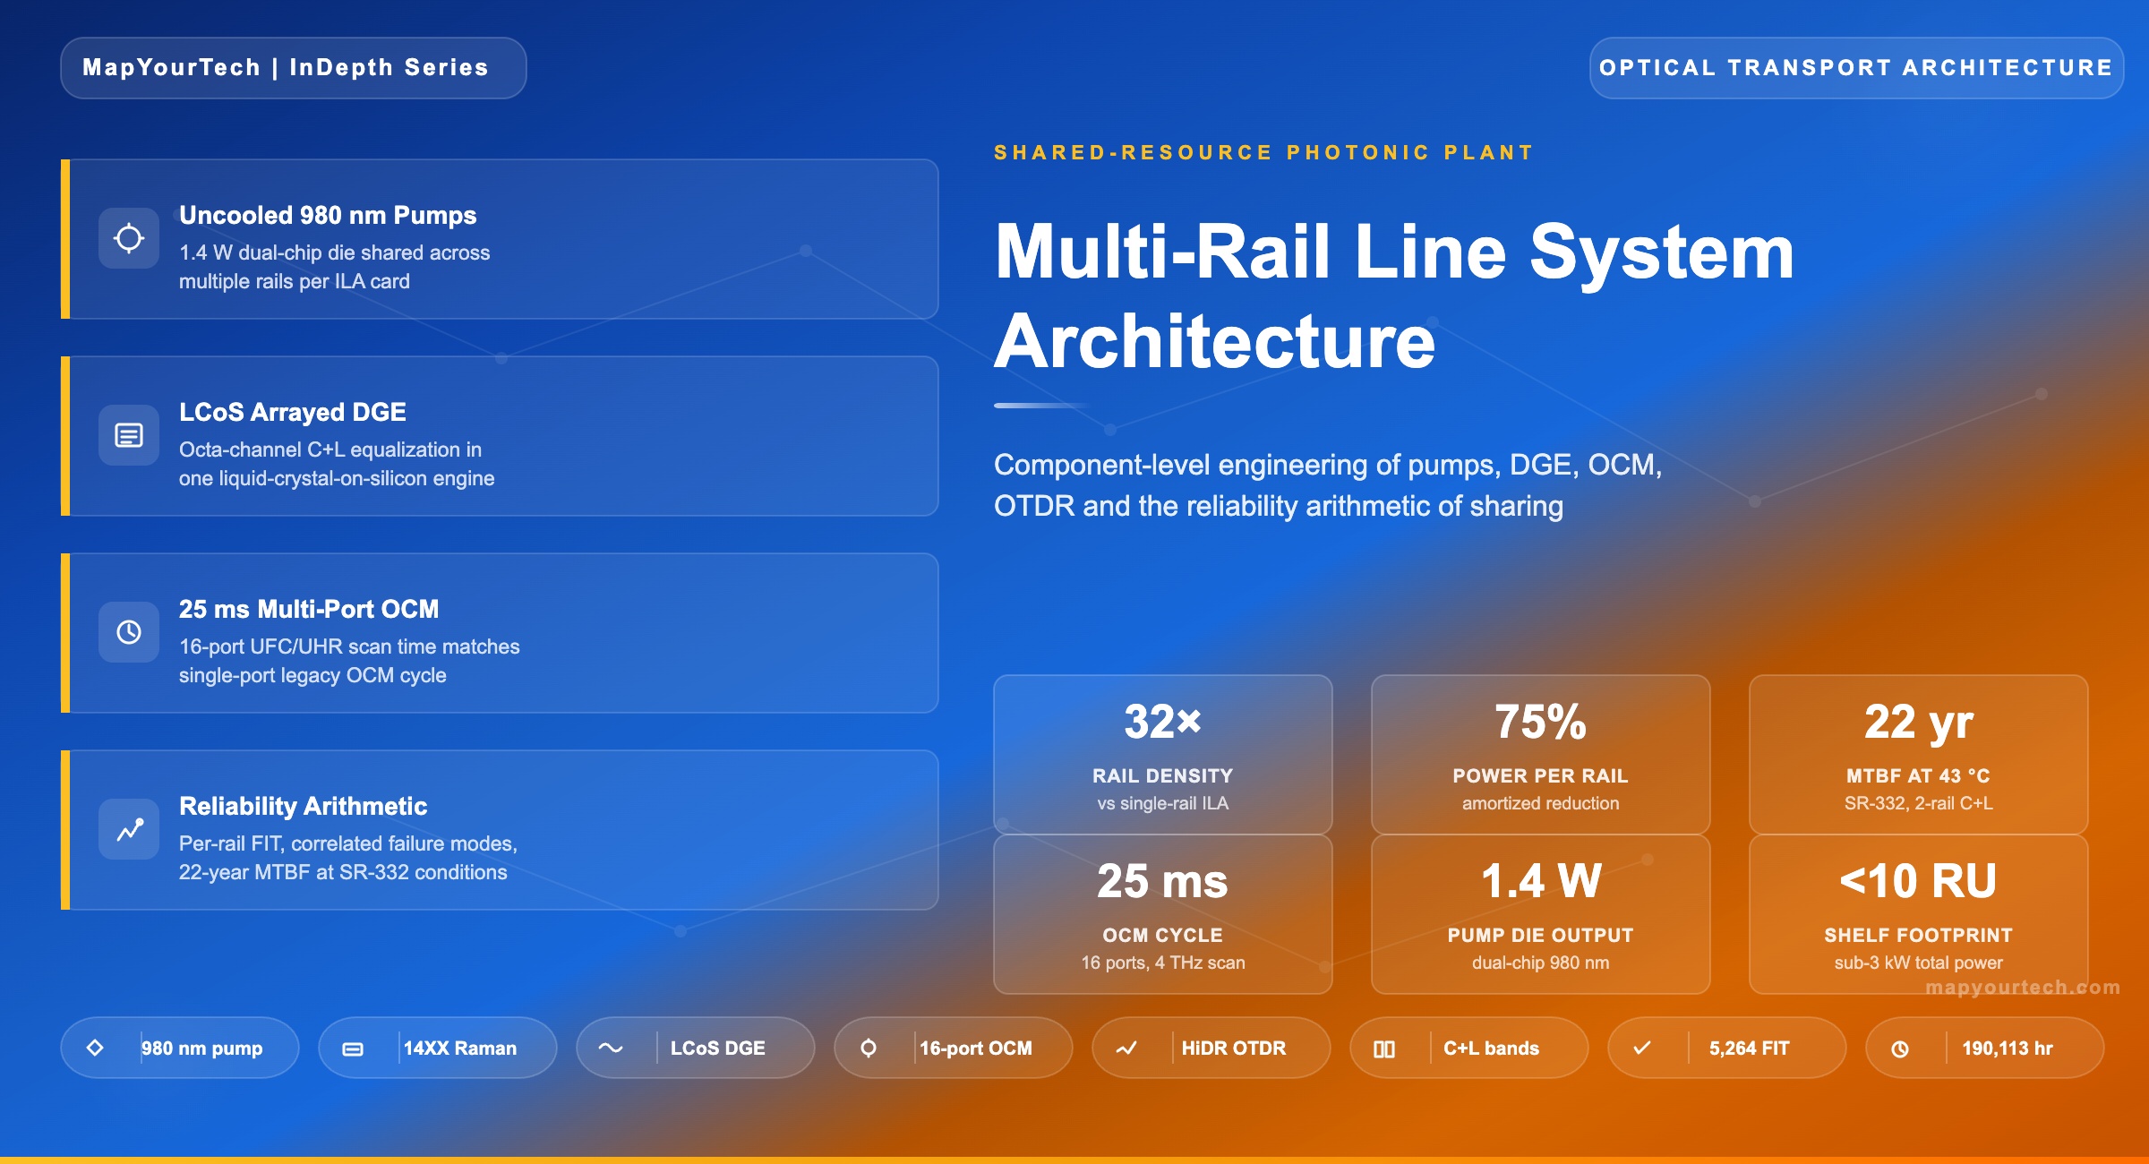This screenshot has width=2149, height=1164.
Task: Click the C+L bands label
Action: (1492, 1048)
